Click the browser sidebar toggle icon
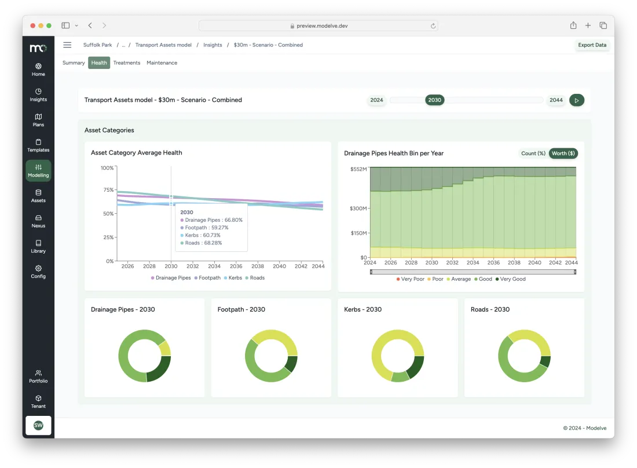The height and width of the screenshot is (468, 637). coord(65,25)
